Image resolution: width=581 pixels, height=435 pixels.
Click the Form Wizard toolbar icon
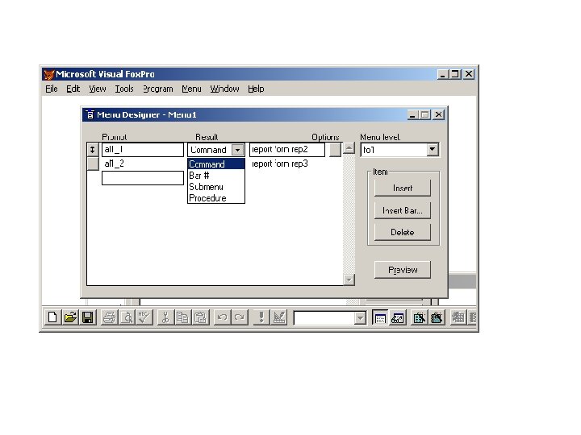(419, 317)
